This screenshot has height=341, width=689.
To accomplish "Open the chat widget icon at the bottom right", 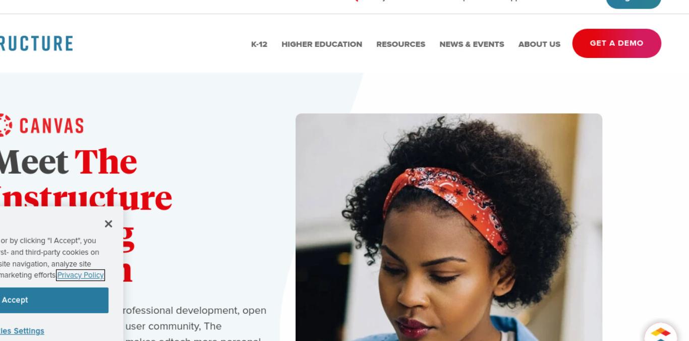I will [661, 333].
